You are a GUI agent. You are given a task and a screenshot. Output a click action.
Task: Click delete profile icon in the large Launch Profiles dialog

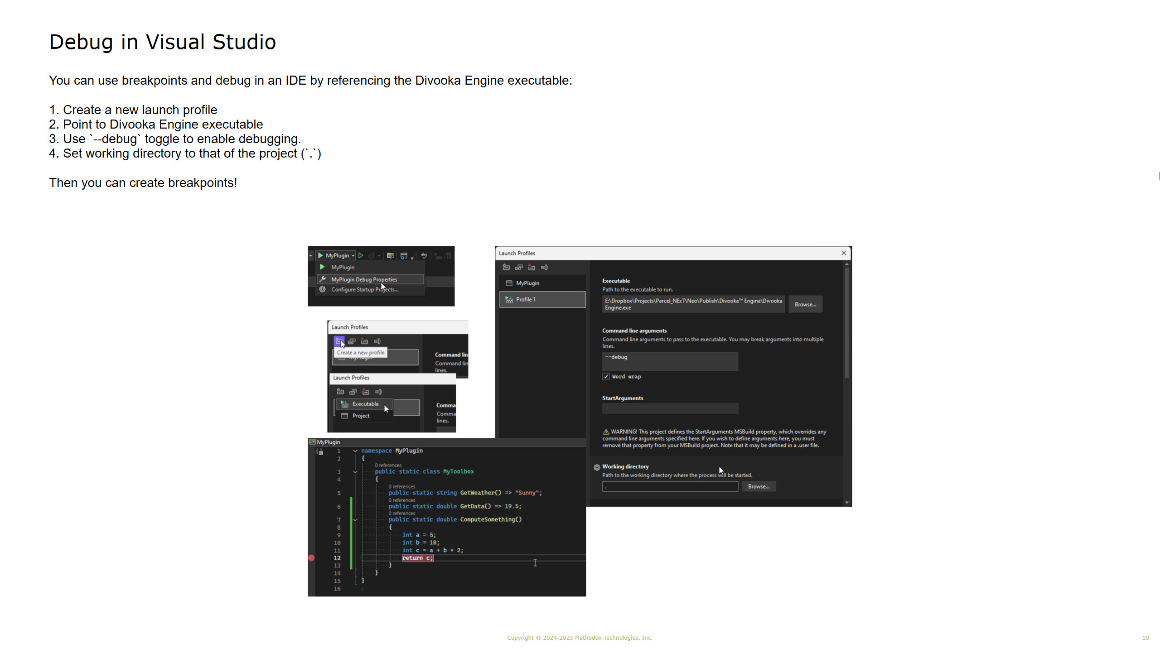532,267
